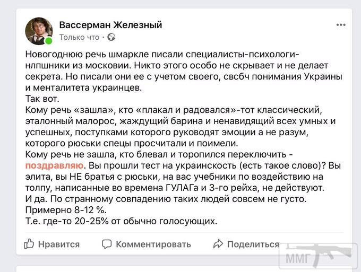This screenshot has width=361, height=272.
Task: Click the 'Только что' timestamp
Action: tap(79, 37)
